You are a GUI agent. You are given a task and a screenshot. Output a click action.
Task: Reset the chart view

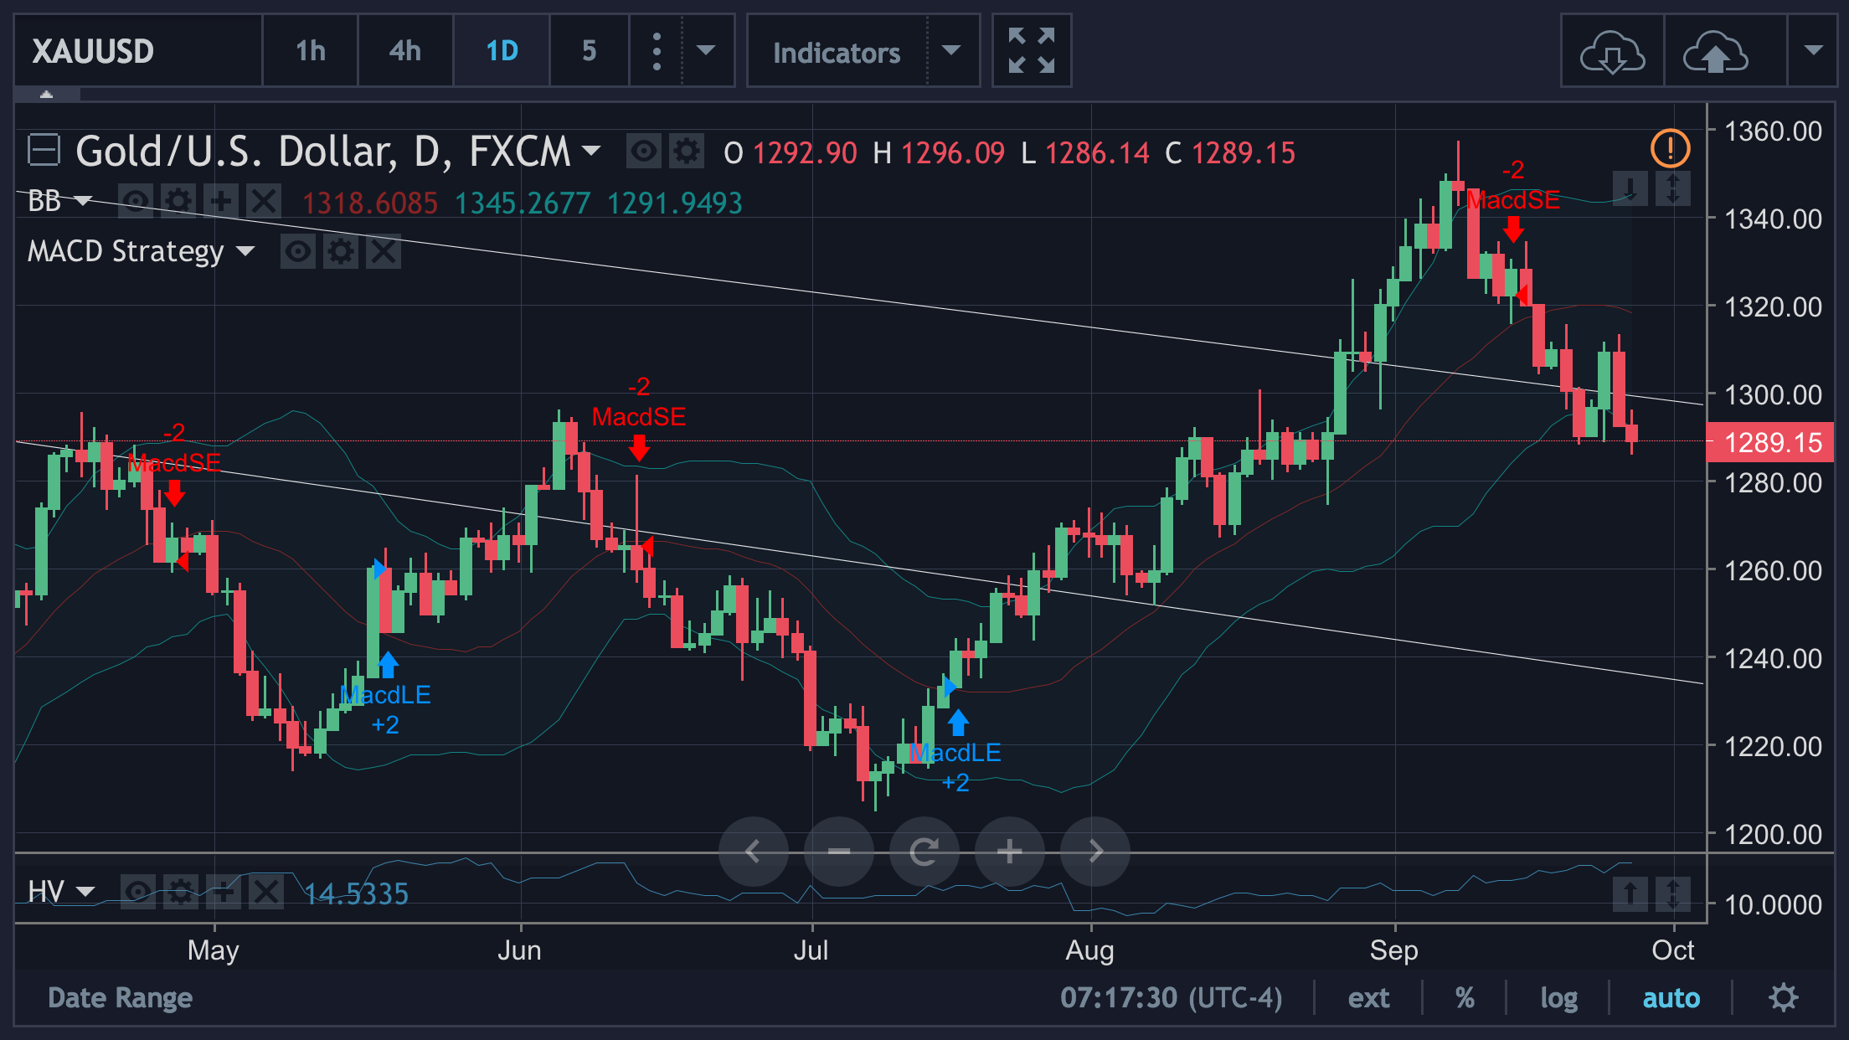[x=924, y=852]
